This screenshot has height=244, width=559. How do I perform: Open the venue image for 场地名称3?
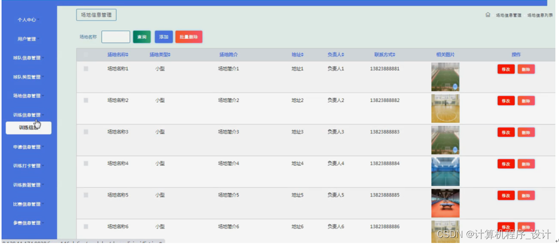(x=445, y=140)
